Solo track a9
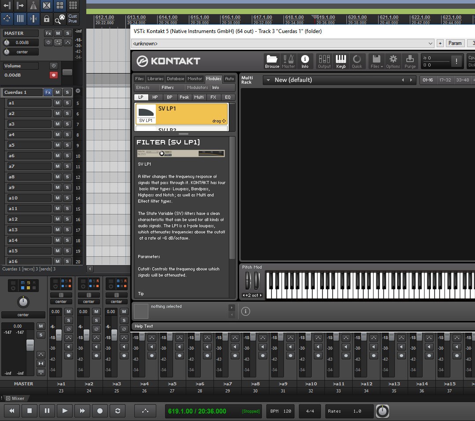 pyautogui.click(x=67, y=188)
